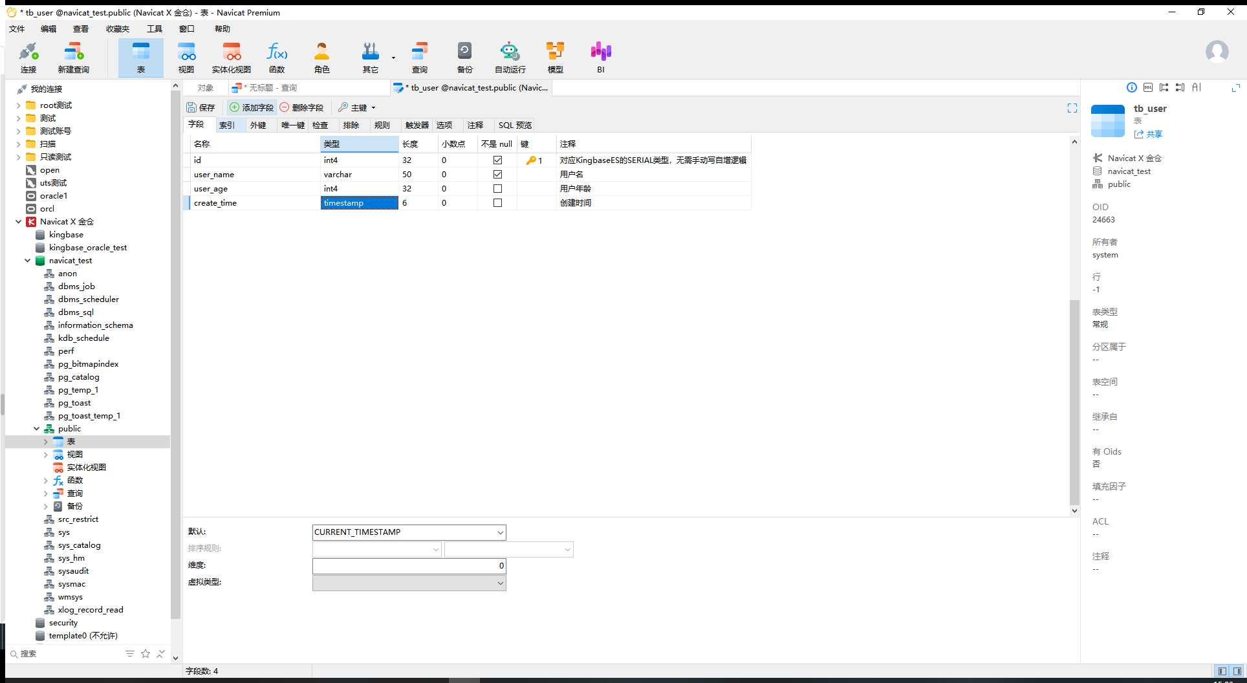The image size is (1247, 683).
Task: Click the 主键 primary key button
Action: click(x=352, y=108)
